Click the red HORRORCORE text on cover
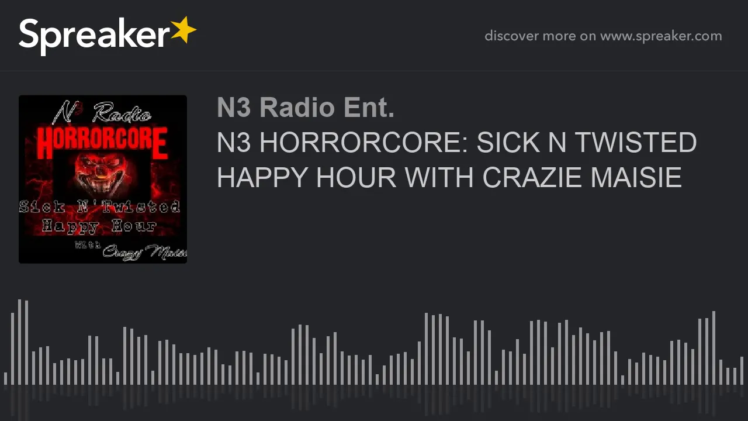Screen dimensions: 748x421 (x=102, y=142)
